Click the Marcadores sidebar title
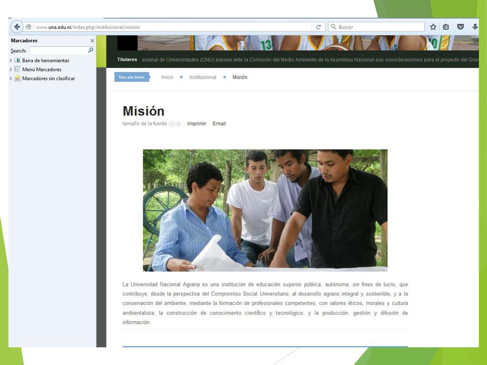Screen dimensions: 487x365 point(24,41)
